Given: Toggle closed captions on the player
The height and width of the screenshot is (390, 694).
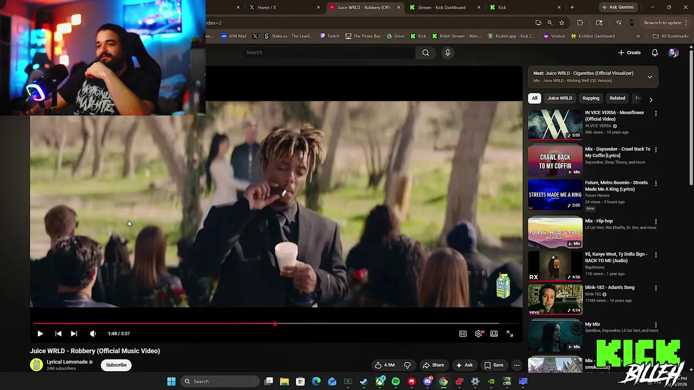Looking at the screenshot, I should click(x=463, y=334).
